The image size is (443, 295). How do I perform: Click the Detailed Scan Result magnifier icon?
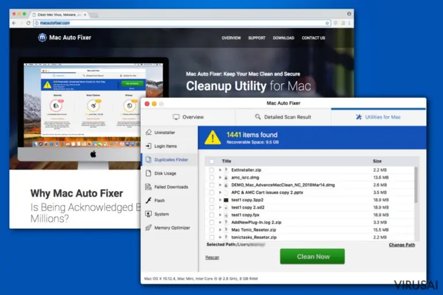258,116
